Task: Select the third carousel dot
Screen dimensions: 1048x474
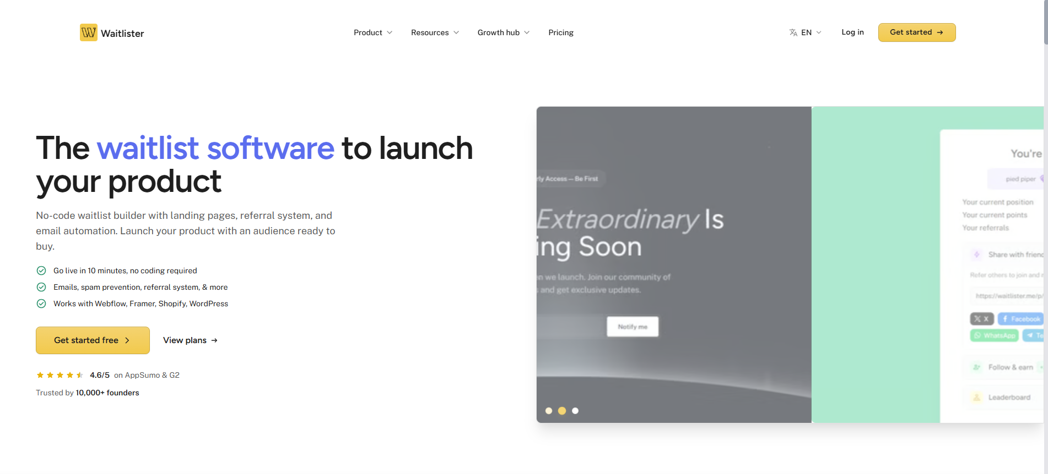Action: [575, 411]
